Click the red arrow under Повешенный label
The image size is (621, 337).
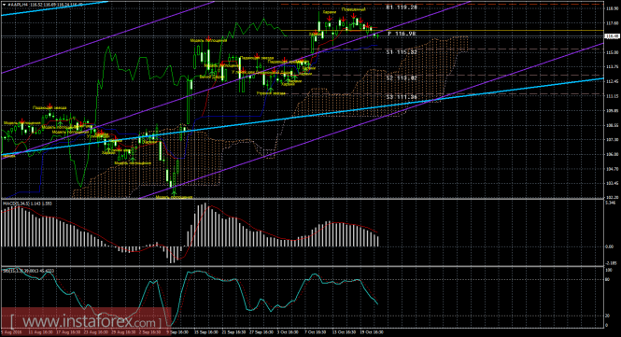click(353, 16)
